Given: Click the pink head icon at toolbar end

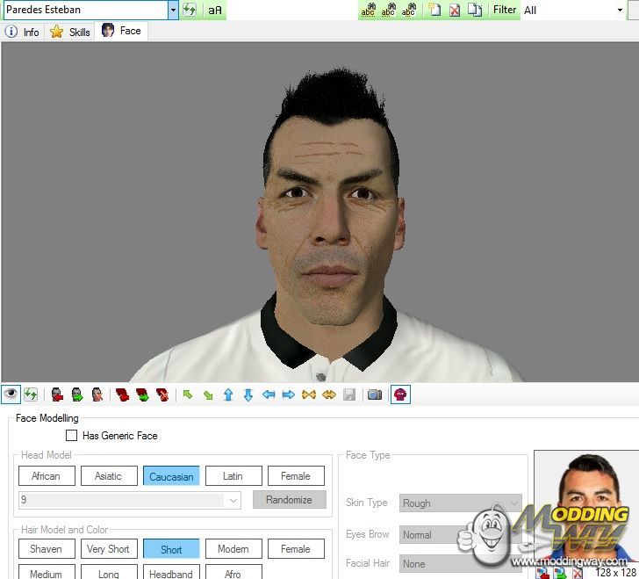Looking at the screenshot, I should [x=399, y=394].
